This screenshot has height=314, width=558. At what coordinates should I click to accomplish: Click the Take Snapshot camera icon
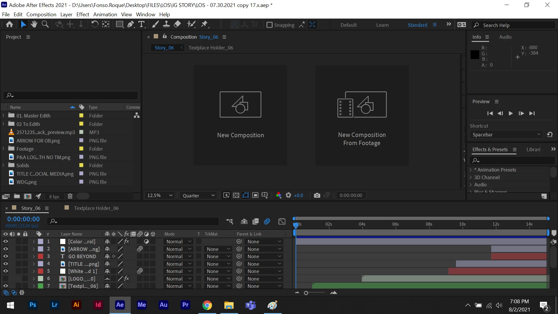(x=317, y=195)
